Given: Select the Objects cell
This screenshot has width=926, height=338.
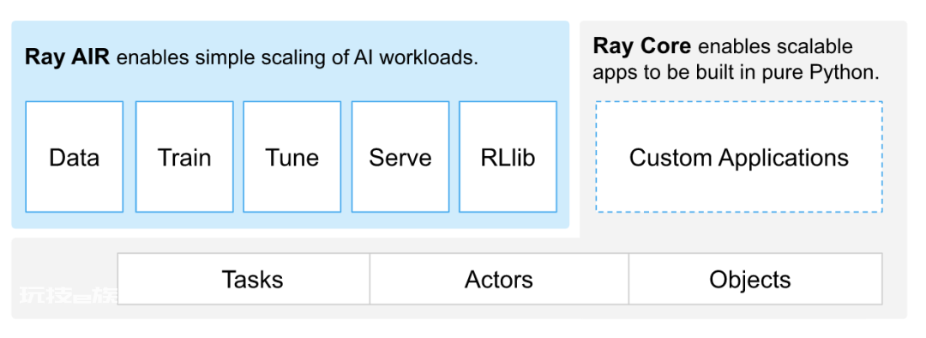Looking at the screenshot, I should point(756,279).
